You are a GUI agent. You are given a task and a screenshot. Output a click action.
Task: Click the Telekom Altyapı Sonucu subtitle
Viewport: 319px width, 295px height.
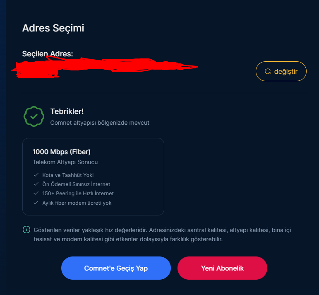click(x=65, y=162)
